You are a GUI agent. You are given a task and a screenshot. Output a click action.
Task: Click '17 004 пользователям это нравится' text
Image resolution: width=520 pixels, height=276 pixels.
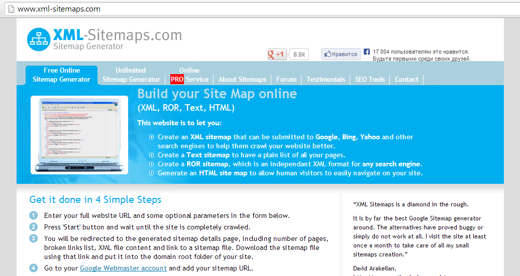pos(421,52)
